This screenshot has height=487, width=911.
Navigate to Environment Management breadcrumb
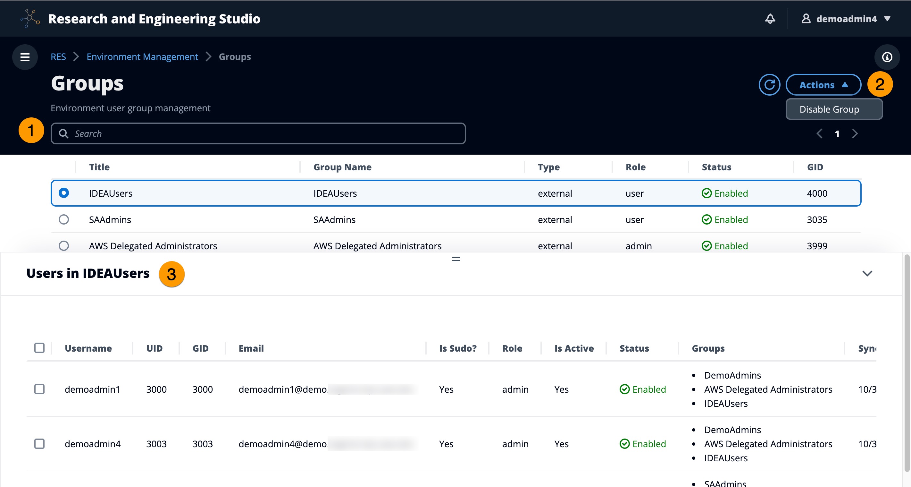pos(142,57)
